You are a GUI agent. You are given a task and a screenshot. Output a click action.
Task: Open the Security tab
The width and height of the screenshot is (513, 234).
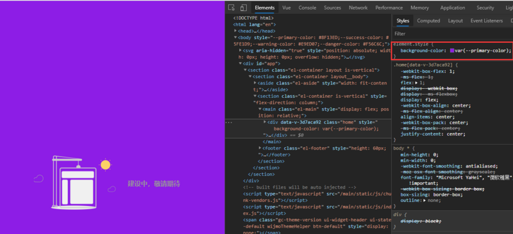coord(485,8)
